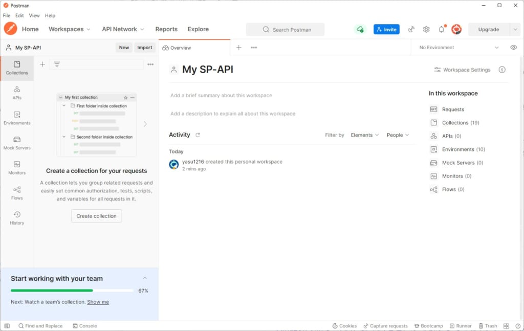The width and height of the screenshot is (524, 331).
Task: Open the View menu
Action: 34,15
